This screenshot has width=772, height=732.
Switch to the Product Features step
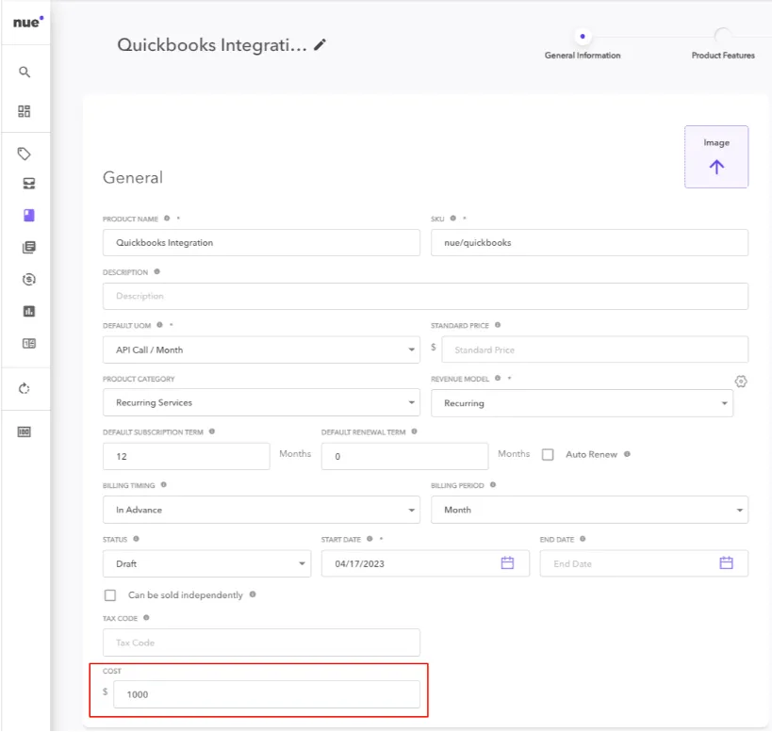tap(723, 46)
